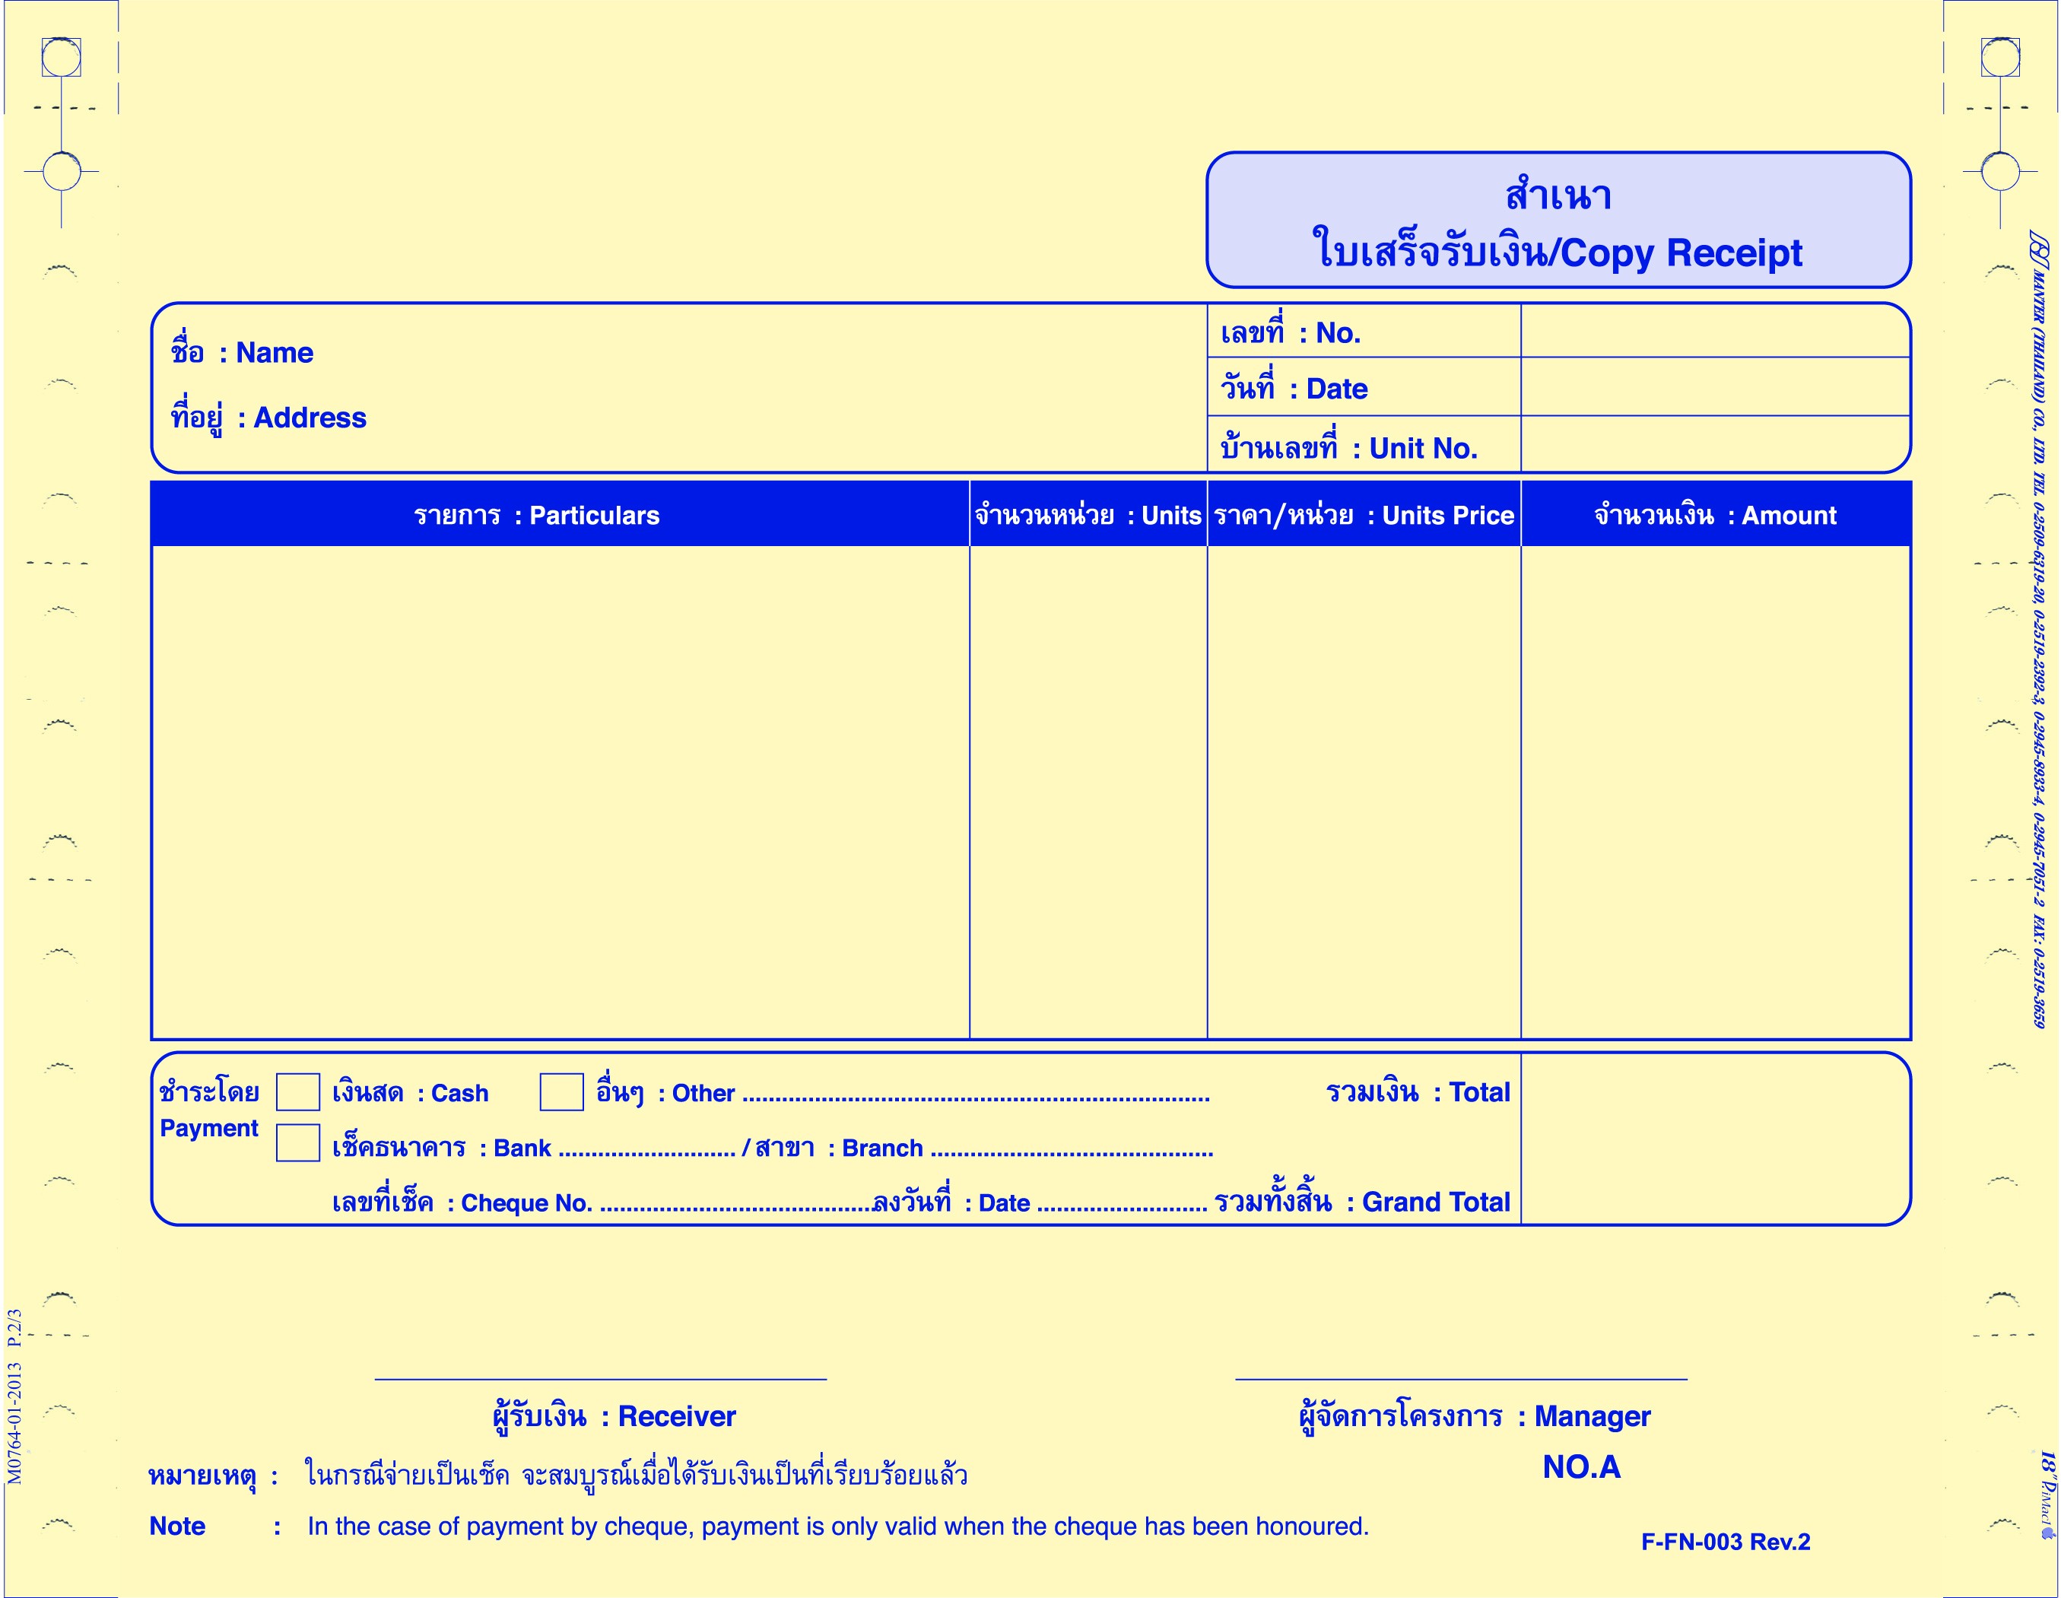Click the 'Total' label

click(x=1418, y=1092)
